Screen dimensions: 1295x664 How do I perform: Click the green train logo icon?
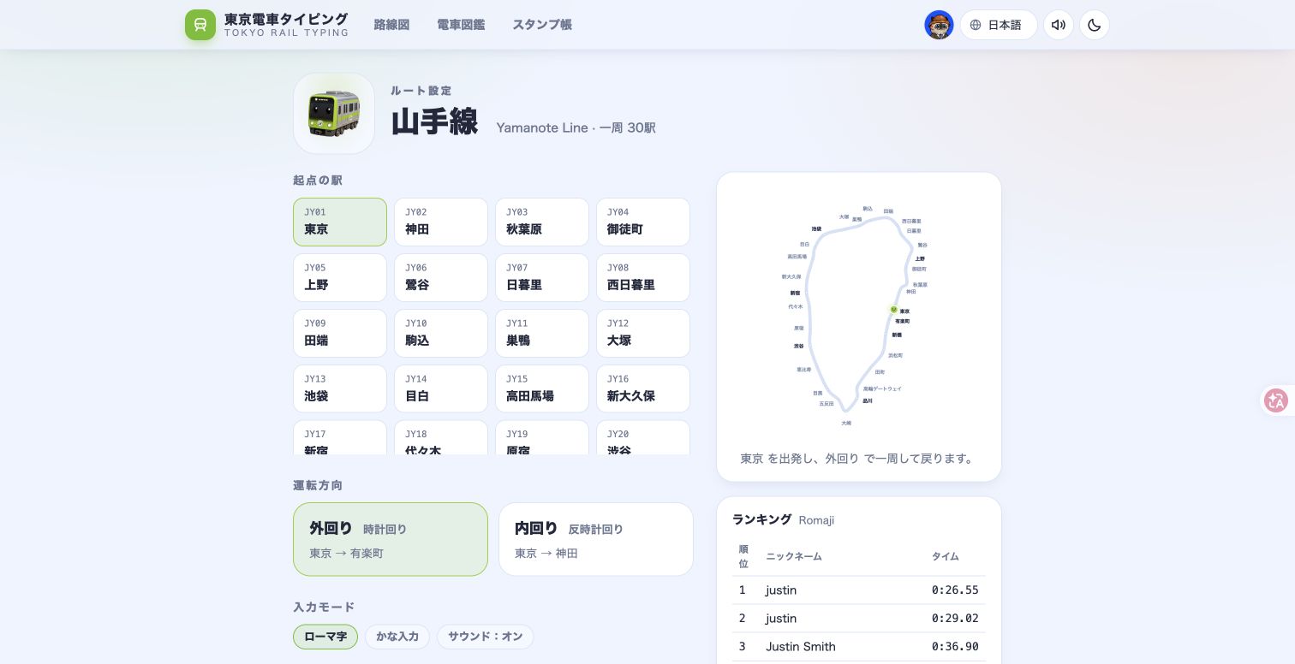click(x=200, y=25)
